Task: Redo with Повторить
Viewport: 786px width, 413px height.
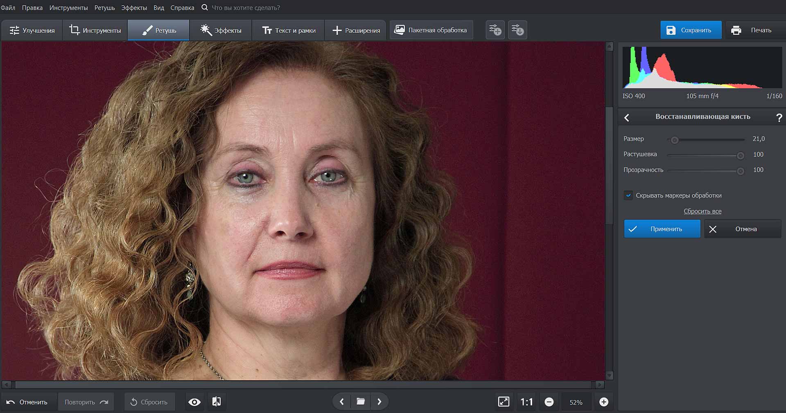Action: click(x=86, y=402)
